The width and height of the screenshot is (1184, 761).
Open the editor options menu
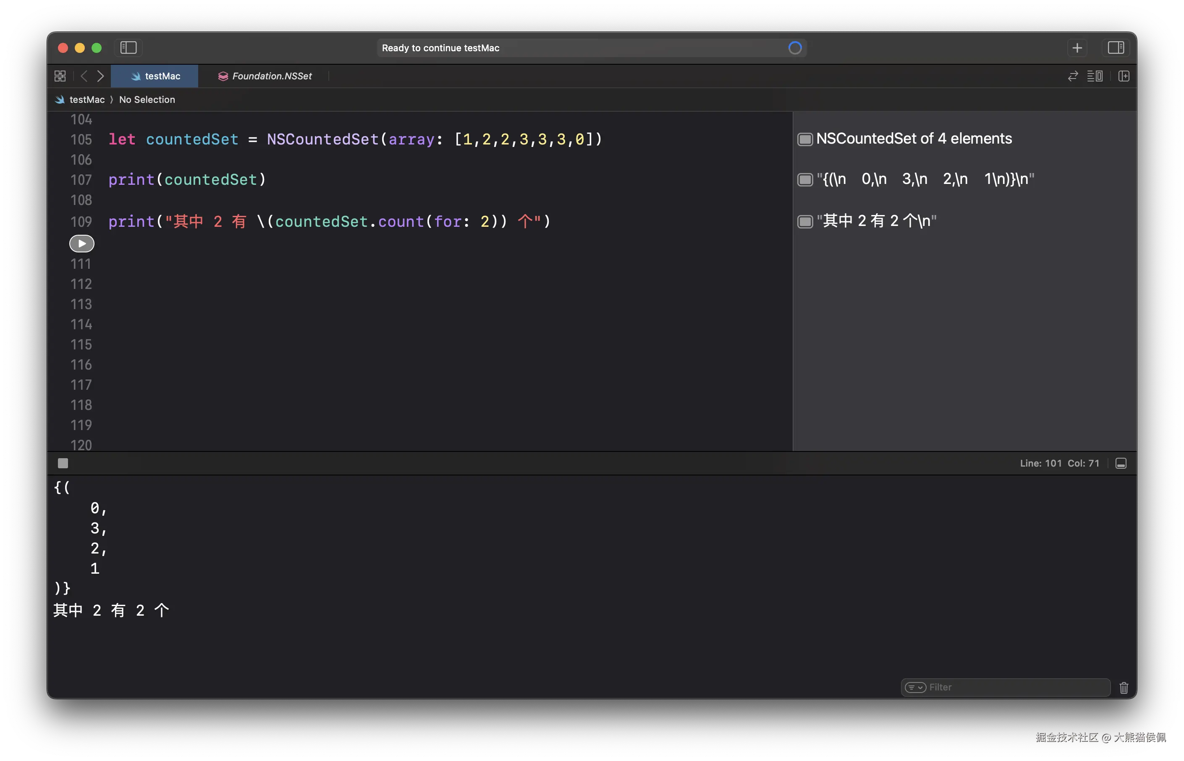pos(1095,76)
